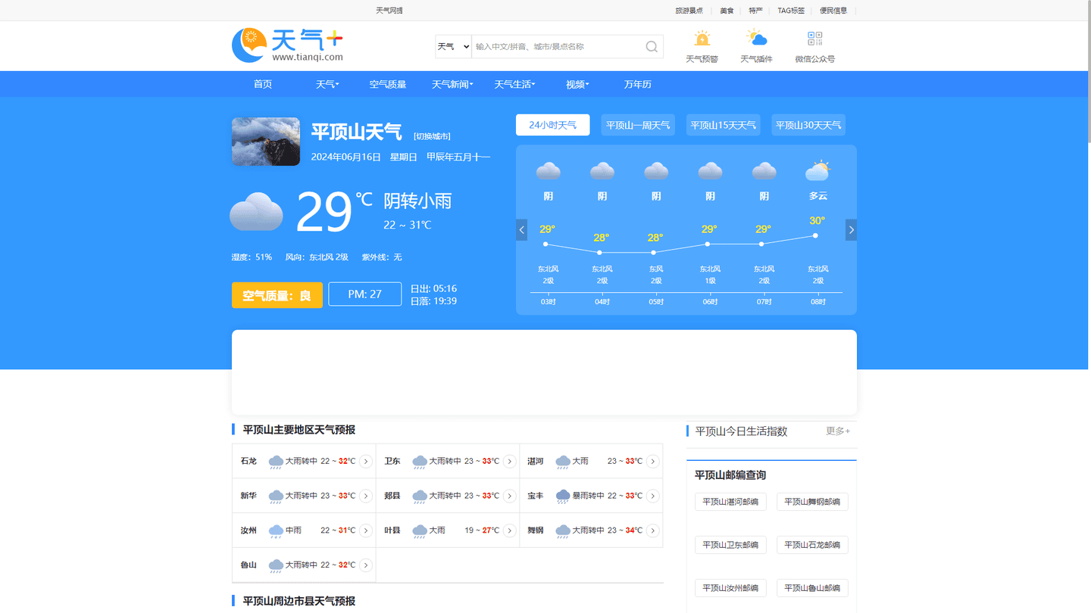The height and width of the screenshot is (613, 1091).
Task: Open the TAG标签 top link
Action: (791, 11)
